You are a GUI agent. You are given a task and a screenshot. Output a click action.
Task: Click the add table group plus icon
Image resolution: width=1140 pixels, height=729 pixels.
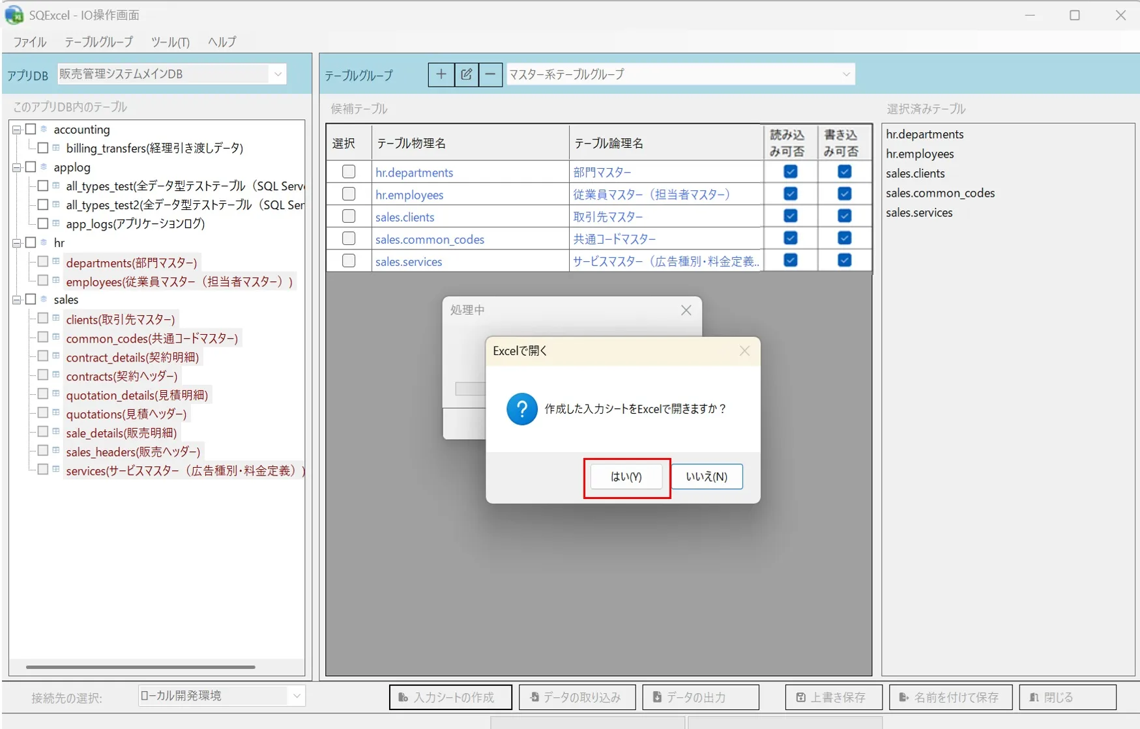(x=441, y=74)
